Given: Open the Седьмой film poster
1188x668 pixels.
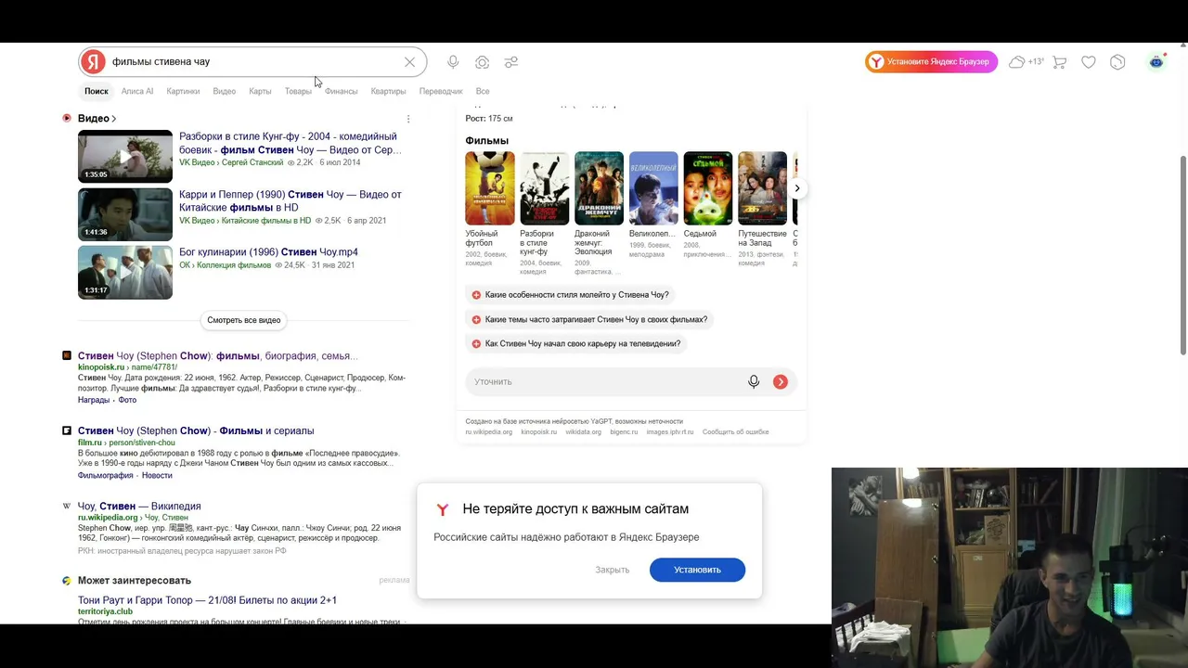Looking at the screenshot, I should tap(708, 188).
